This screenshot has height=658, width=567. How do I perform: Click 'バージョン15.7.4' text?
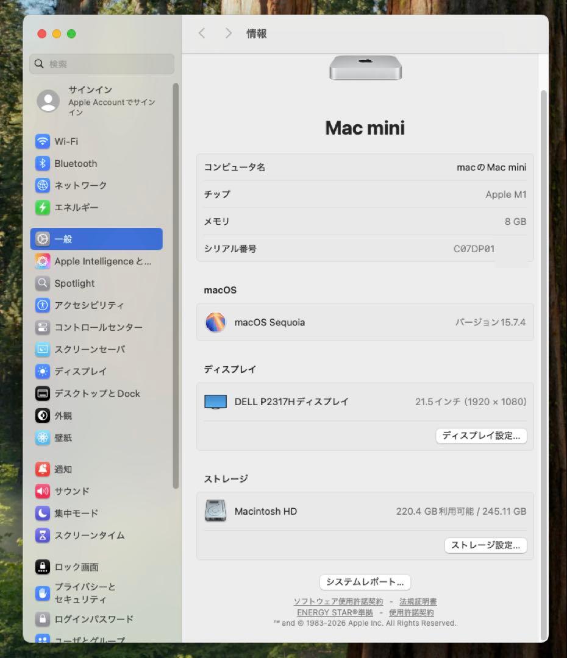coord(491,322)
